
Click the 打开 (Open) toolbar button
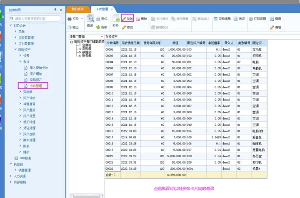coord(116,21)
